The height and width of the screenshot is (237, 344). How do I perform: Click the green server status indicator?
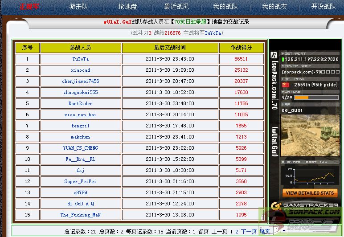click(283, 59)
